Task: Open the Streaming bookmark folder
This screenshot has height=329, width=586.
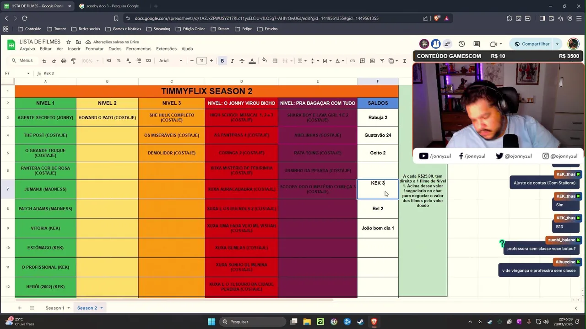Action: [158, 29]
